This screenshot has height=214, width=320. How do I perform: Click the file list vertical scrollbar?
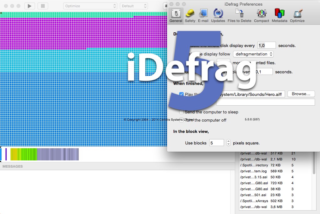coord(314,163)
